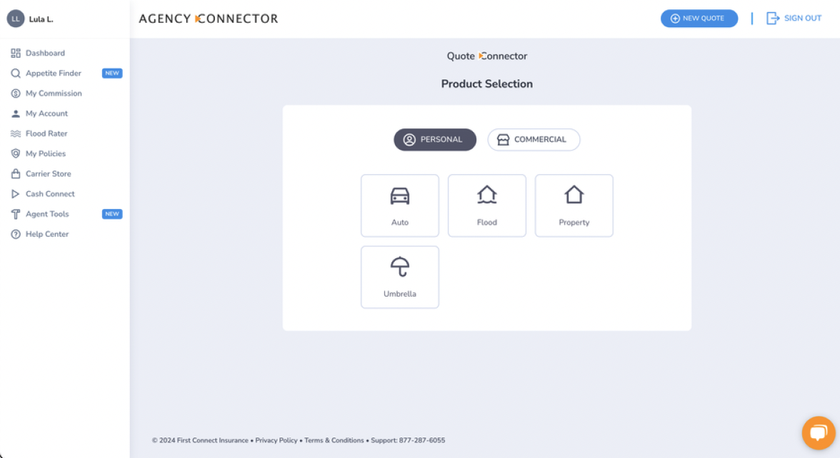The image size is (840, 458).
Task: Toggle the Agent Tools NEW badge item
Action: coord(111,213)
